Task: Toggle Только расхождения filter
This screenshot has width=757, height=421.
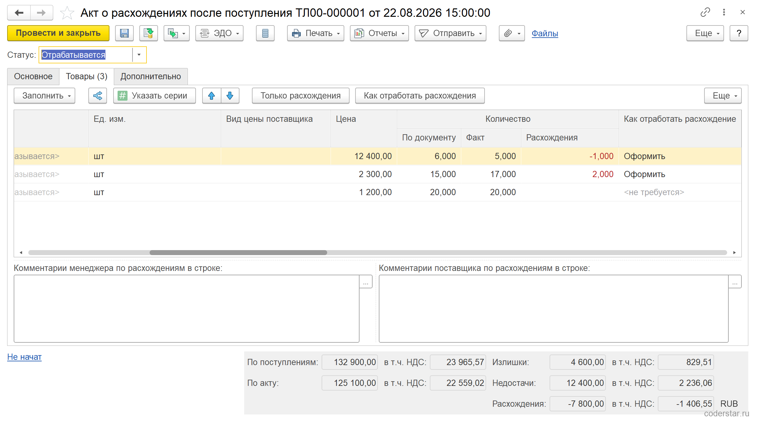Action: point(301,96)
